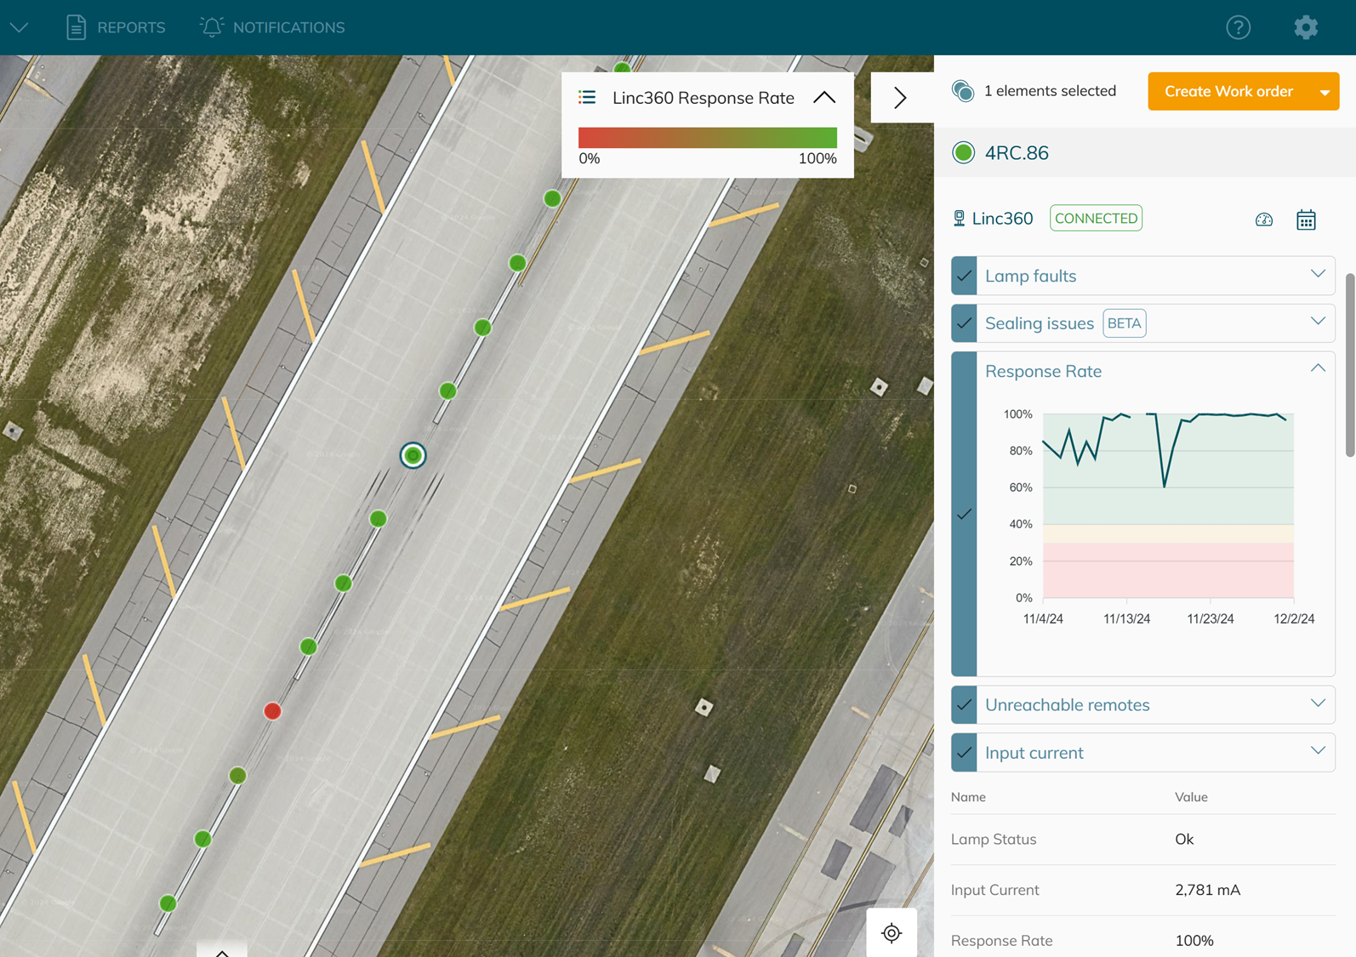Toggle the Unreachable remotes checkbox
Screen dimensions: 1356x957
pyautogui.click(x=964, y=704)
